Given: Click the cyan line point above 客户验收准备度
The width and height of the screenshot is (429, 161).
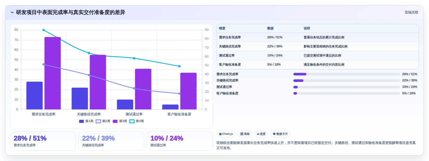Looking at the screenshot, I should click(179, 66).
